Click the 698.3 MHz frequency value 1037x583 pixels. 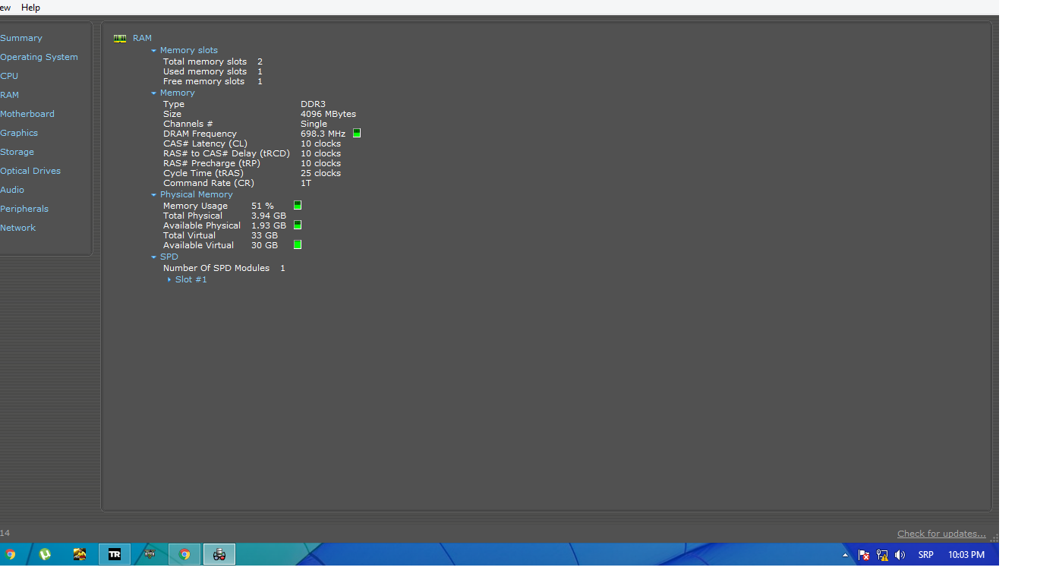[323, 134]
